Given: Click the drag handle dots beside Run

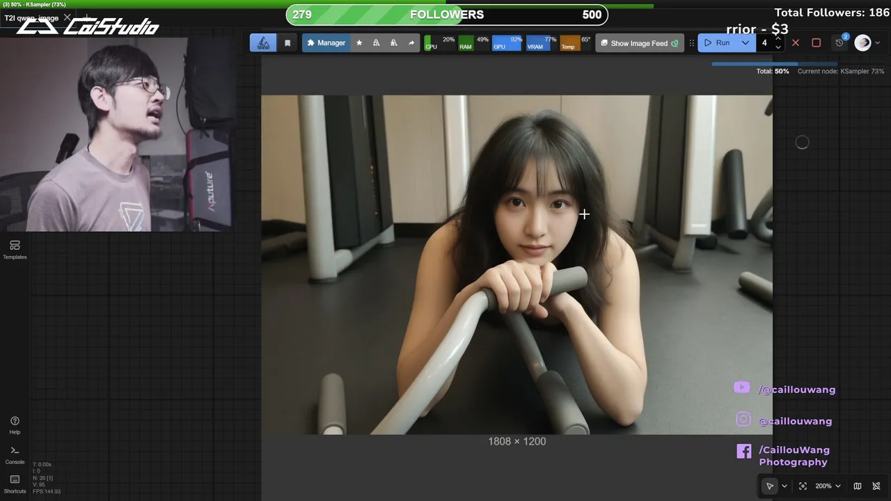Looking at the screenshot, I should tap(691, 43).
